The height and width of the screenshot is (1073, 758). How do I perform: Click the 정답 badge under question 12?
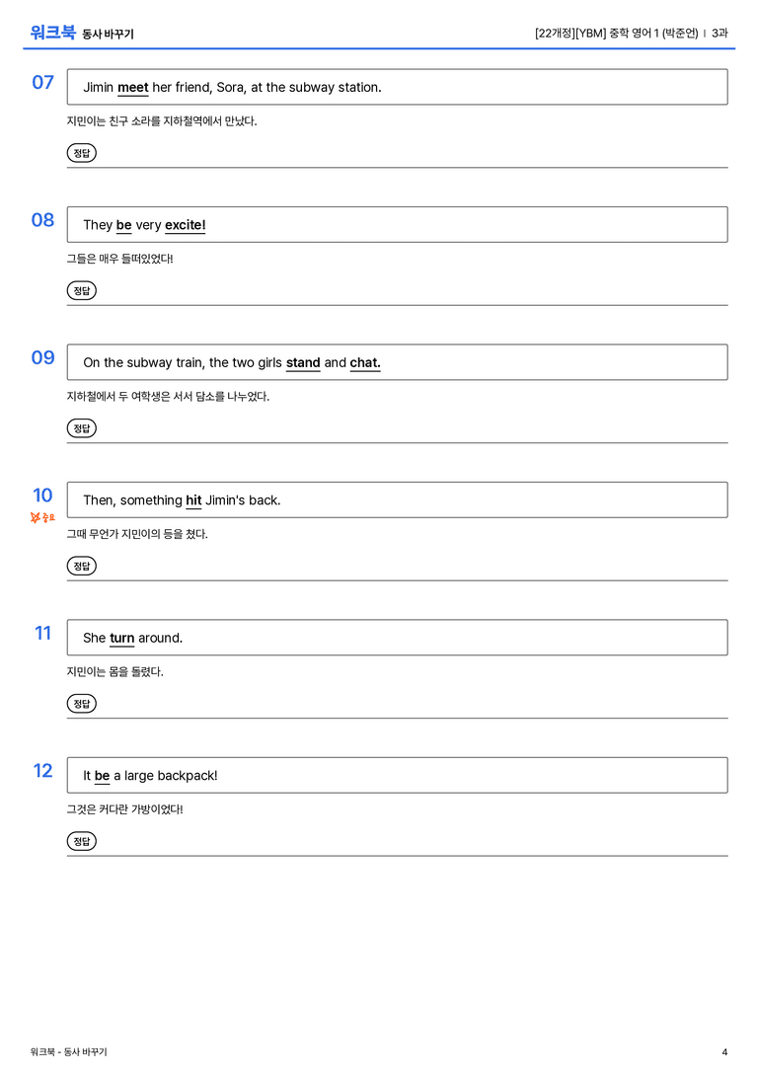(81, 841)
